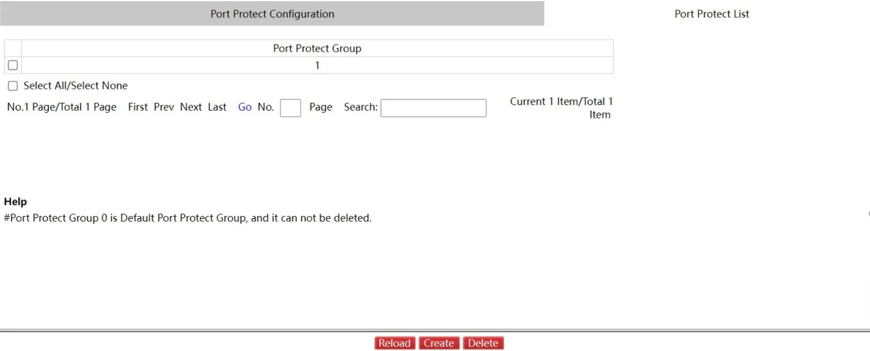Screen dimensions: 870x351
Task: Jump to the Last page
Action: coord(217,107)
